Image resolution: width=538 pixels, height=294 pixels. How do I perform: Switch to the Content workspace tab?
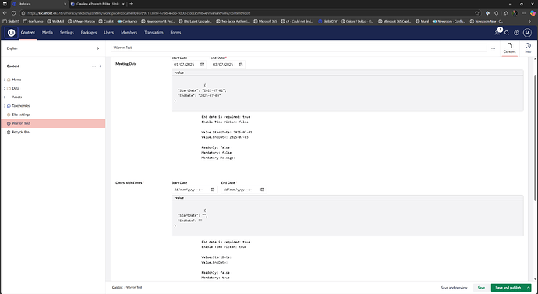[x=509, y=48]
